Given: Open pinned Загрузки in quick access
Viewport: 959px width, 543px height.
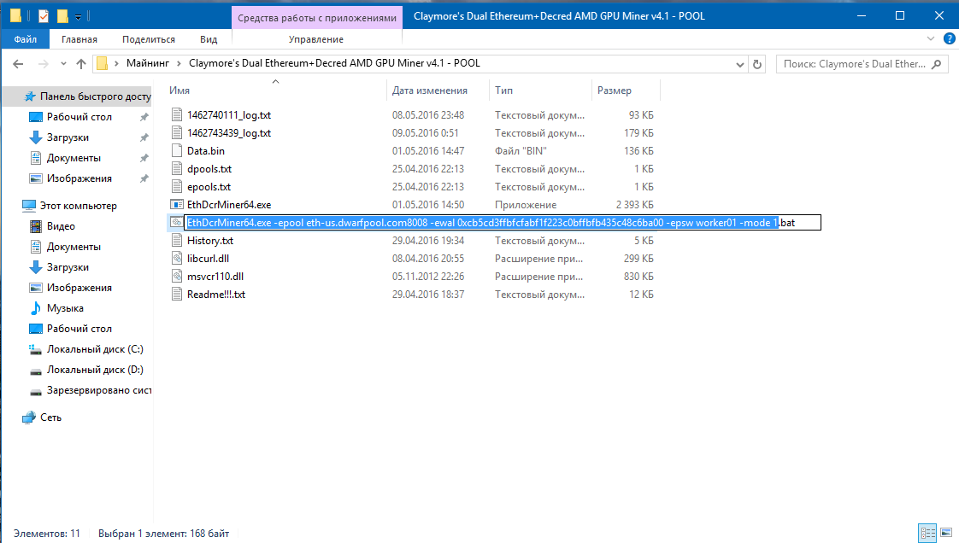Looking at the screenshot, I should (68, 137).
